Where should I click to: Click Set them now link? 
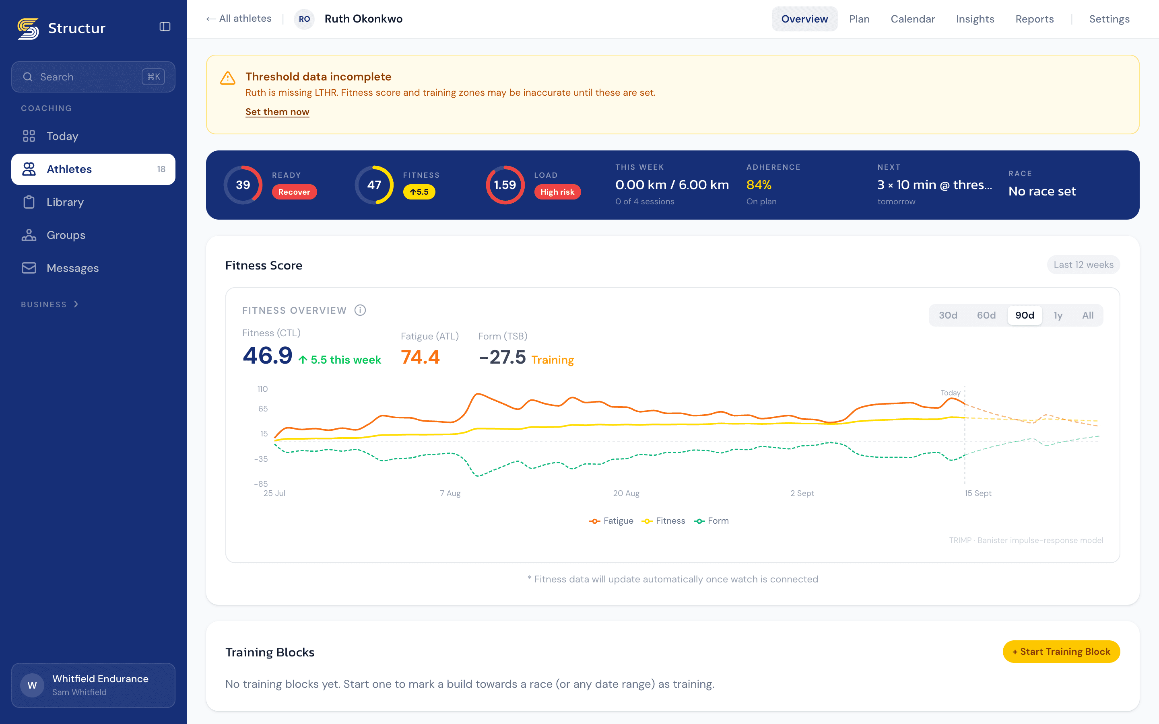[x=277, y=111]
